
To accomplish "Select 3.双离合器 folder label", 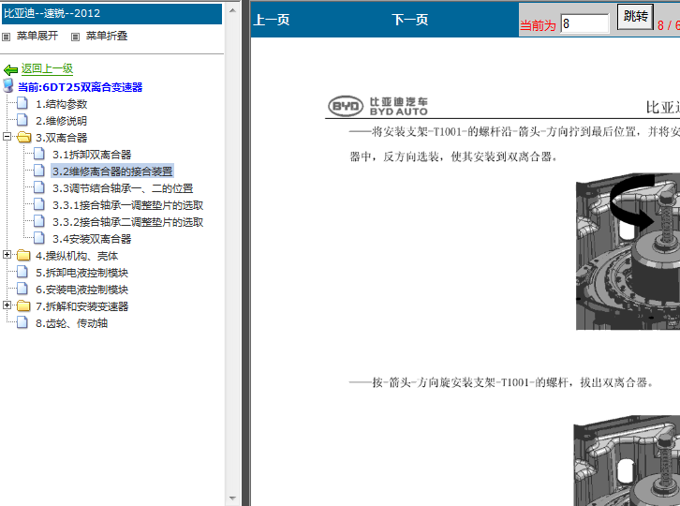I will tap(62, 138).
